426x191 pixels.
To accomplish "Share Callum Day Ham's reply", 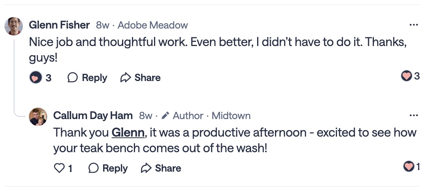I will tap(161, 168).
